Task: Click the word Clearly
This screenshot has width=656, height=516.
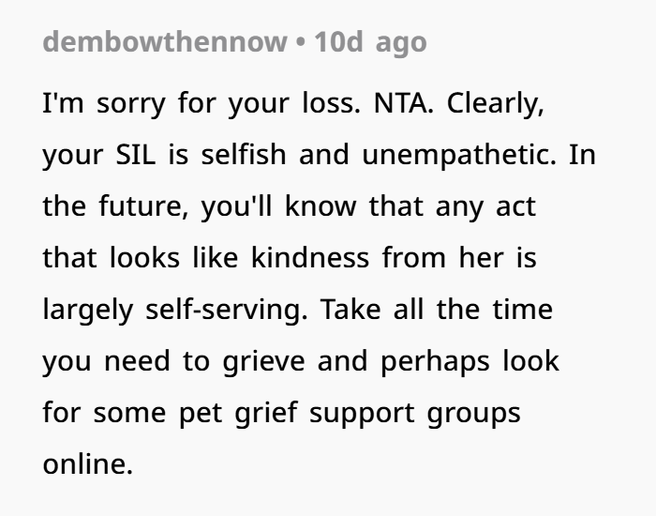Action: click(494, 102)
